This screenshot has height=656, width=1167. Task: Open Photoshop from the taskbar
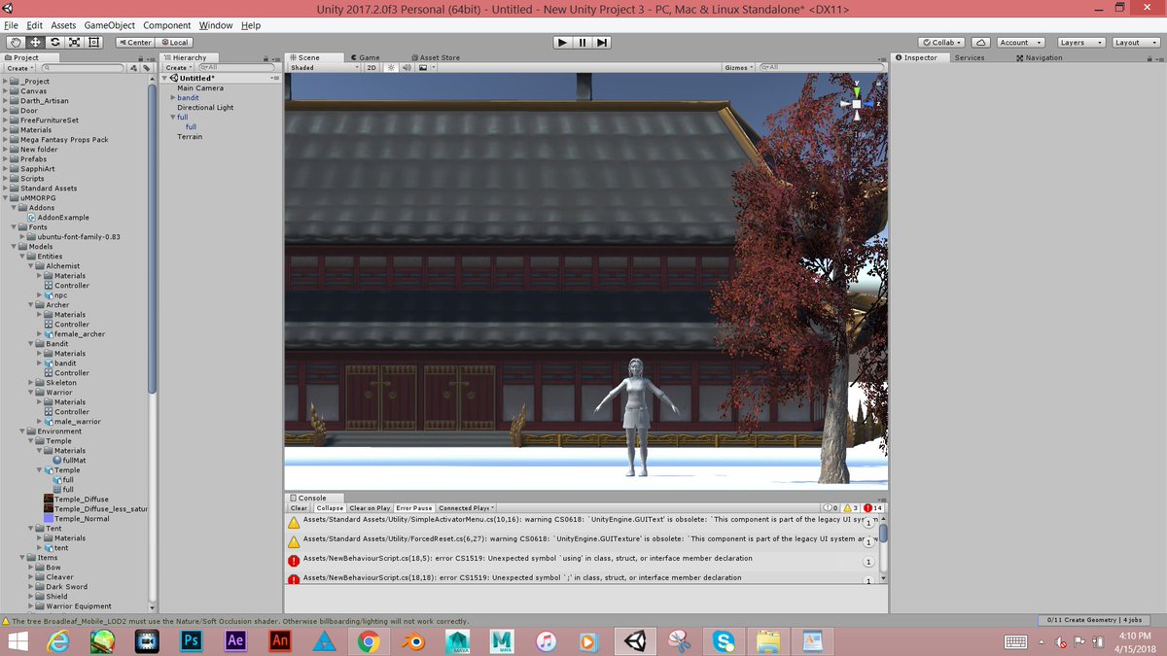point(191,640)
